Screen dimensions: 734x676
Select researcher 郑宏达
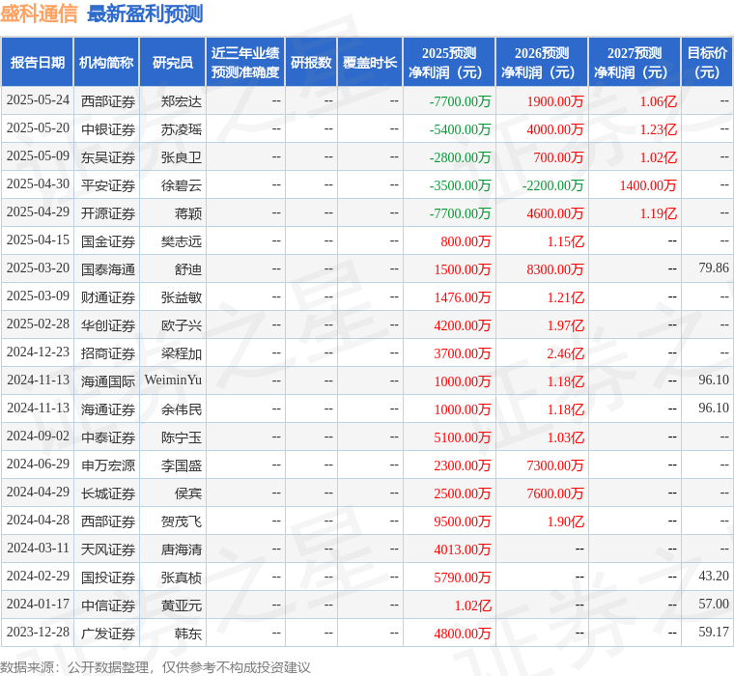(182, 101)
